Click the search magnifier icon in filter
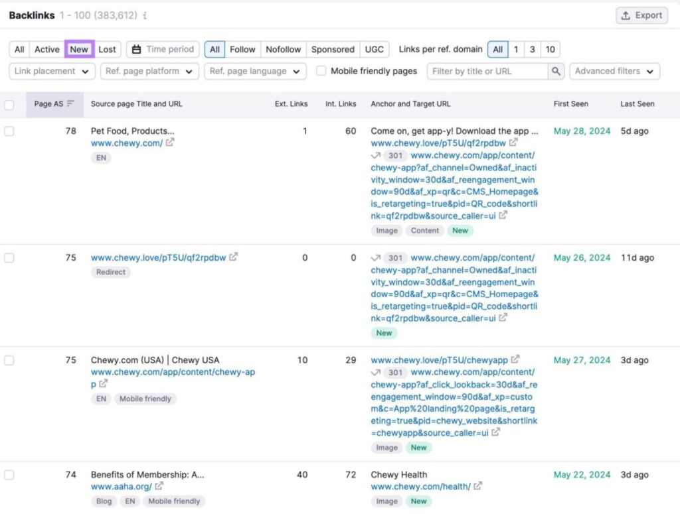Image resolution: width=680 pixels, height=514 pixels. tap(556, 71)
